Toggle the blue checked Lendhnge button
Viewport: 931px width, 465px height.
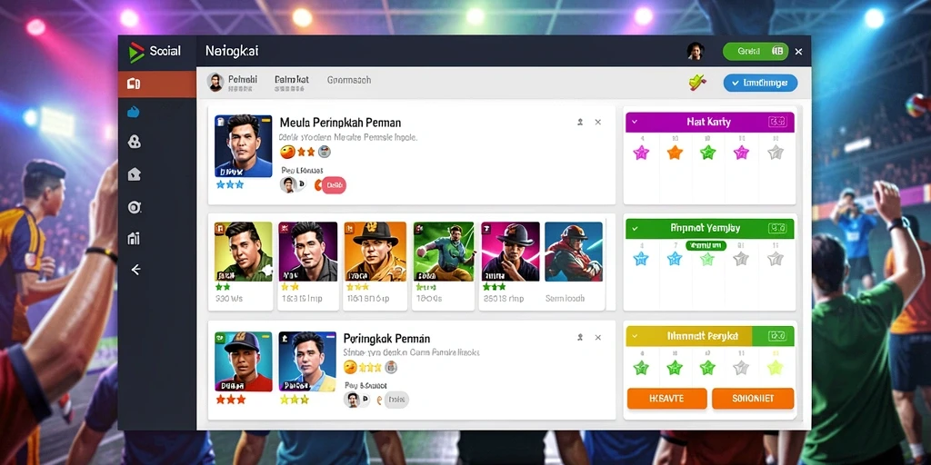760,83
